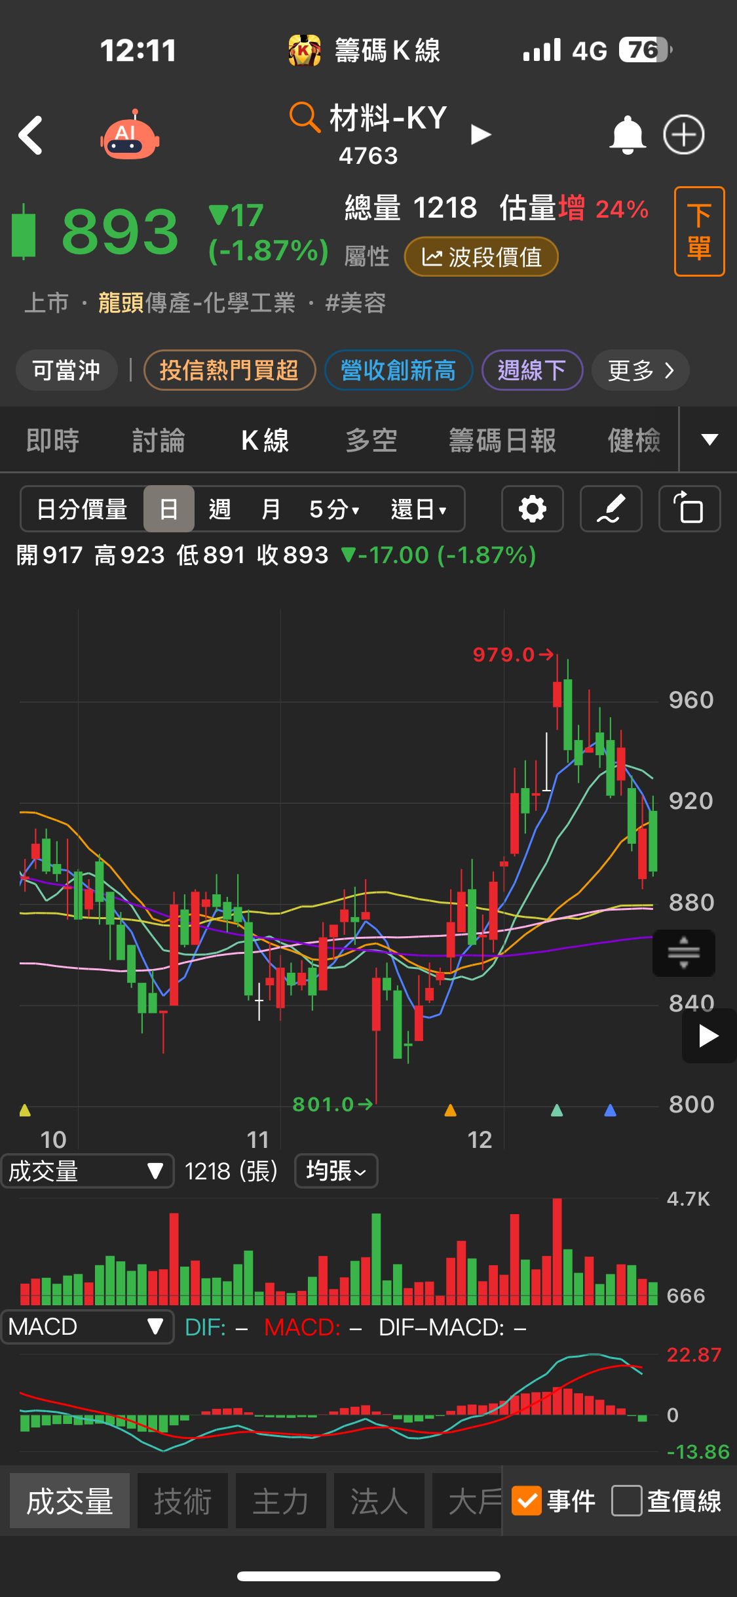Tap the back arrow icon
This screenshot has width=737, height=1597.
tap(31, 136)
